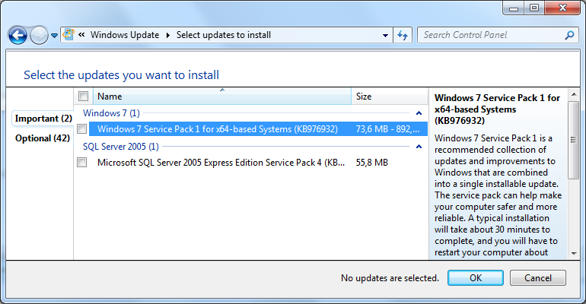The width and height of the screenshot is (586, 304).
Task: Dismiss the dialog with Cancel
Action: click(x=538, y=278)
